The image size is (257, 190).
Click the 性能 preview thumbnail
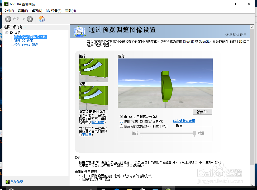pyautogui.click(x=93, y=70)
